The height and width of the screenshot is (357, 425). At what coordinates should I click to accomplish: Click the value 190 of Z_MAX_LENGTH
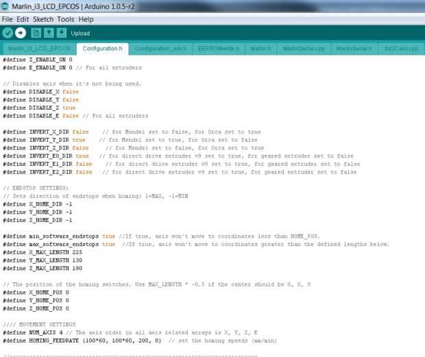[x=77, y=269]
